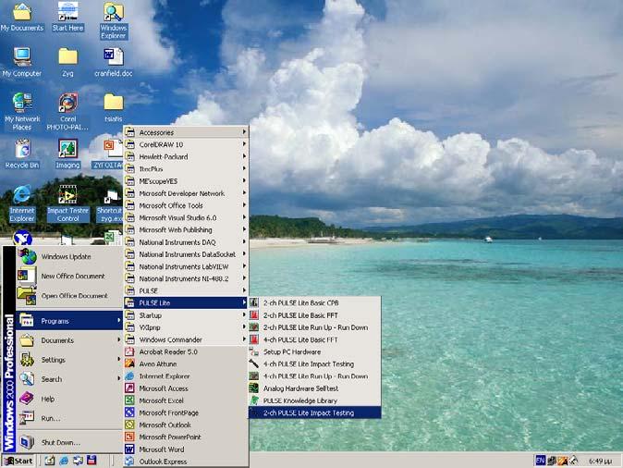Select 2-ch PULSE Lite Run Up - Run Down

(x=314, y=327)
